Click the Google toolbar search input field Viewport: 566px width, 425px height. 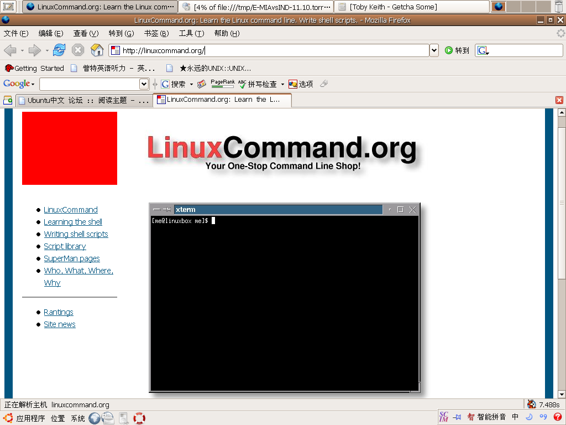[90, 84]
